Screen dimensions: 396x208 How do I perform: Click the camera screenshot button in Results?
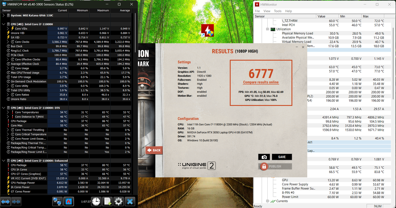[x=264, y=157]
